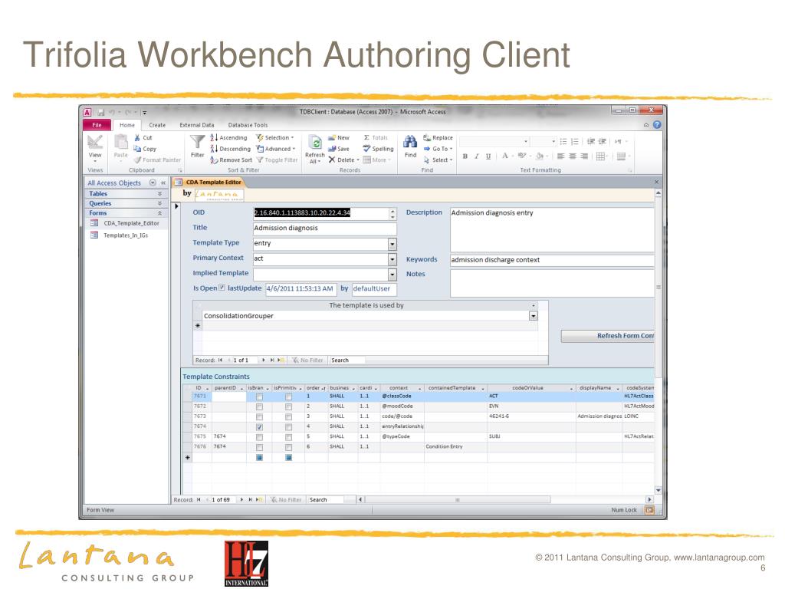Open the File tab
Image resolution: width=785 pixels, height=589 pixels.
97,125
